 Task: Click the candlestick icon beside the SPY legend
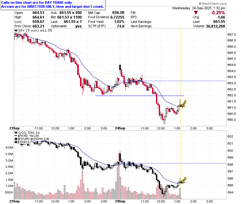click(16, 30)
